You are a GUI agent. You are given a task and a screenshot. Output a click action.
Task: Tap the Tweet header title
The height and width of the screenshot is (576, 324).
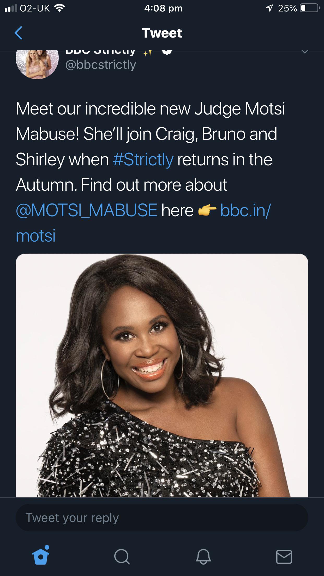point(162,33)
